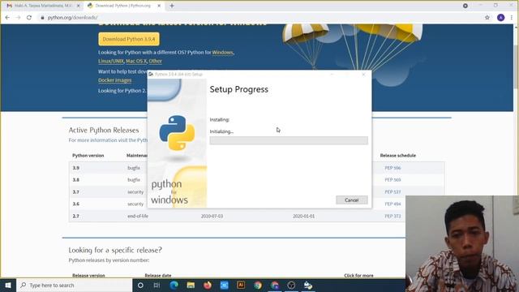Open the Docker images link
This screenshot has width=519, height=292.
[115, 80]
